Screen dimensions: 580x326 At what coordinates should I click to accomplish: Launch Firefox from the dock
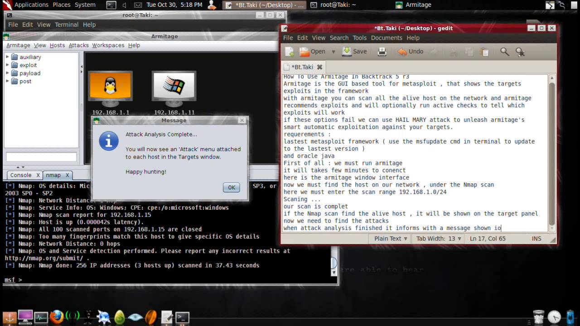[x=57, y=316]
